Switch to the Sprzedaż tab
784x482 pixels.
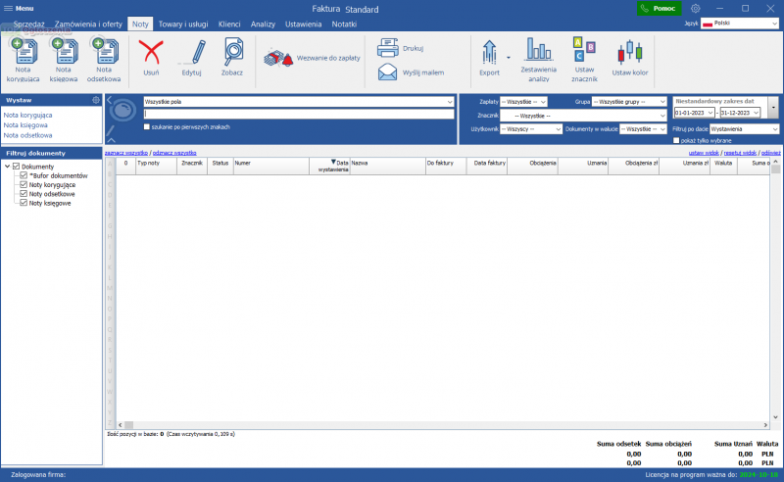tap(28, 24)
